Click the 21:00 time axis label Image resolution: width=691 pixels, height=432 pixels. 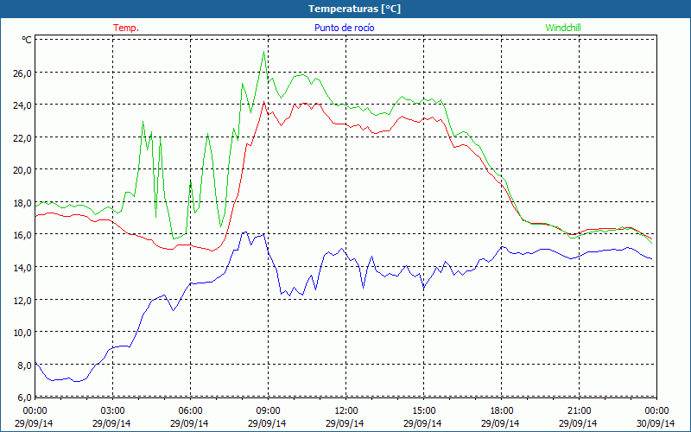(x=579, y=411)
